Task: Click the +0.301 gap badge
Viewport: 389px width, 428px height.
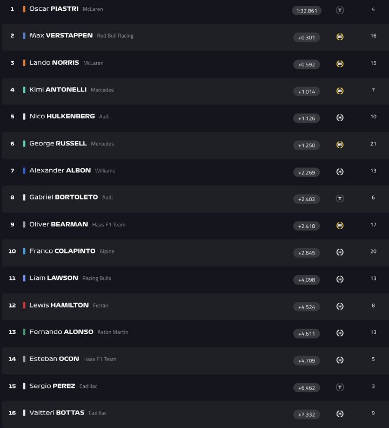Action: [x=306, y=37]
